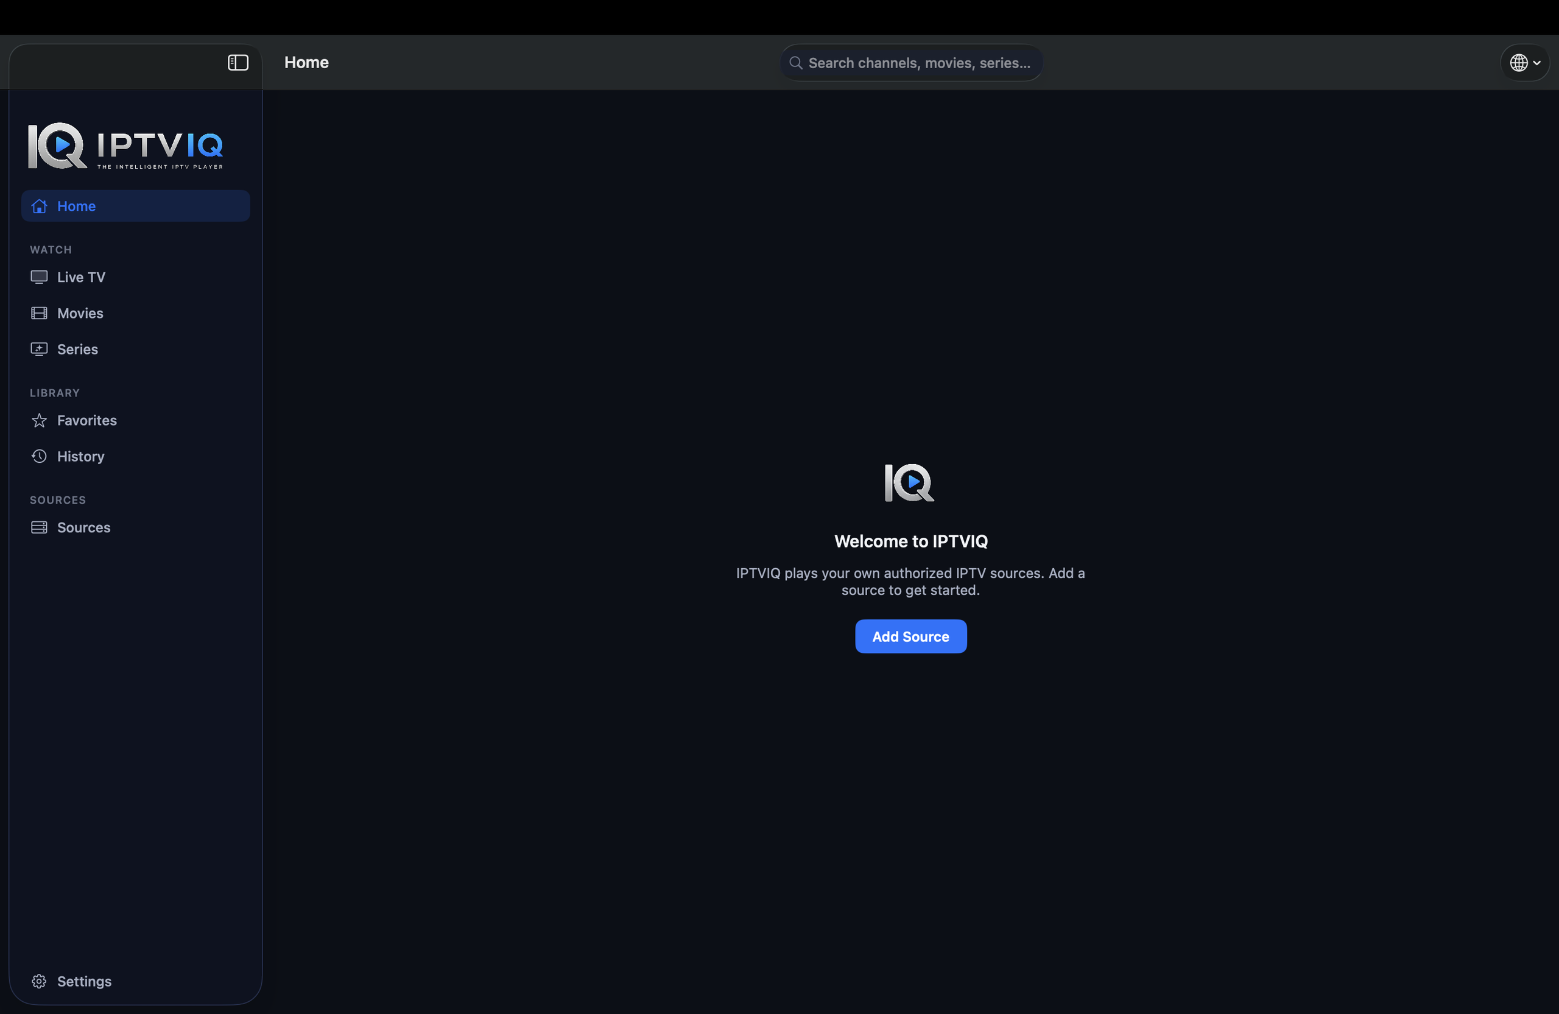
Task: Open the Sources page from the sidebar
Action: click(x=136, y=527)
